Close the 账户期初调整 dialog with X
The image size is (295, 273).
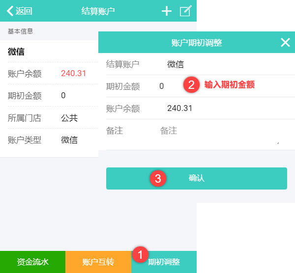[285, 43]
